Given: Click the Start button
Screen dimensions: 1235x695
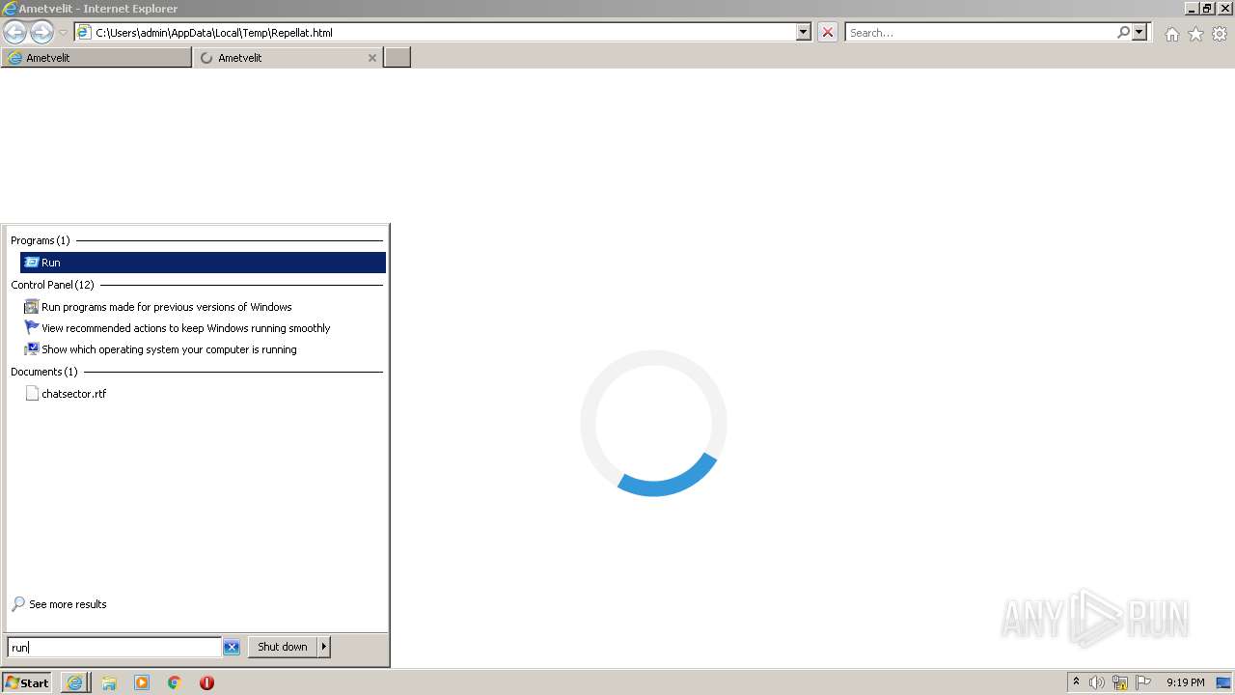Looking at the screenshot, I should pyautogui.click(x=27, y=682).
